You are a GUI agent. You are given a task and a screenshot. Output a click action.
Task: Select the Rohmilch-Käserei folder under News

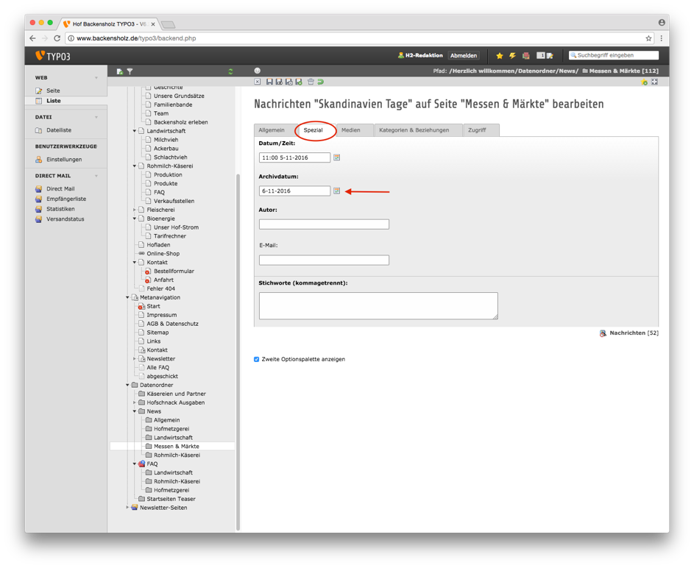pos(177,455)
